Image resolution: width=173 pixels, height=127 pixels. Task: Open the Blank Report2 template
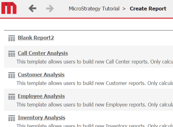(x=36, y=38)
